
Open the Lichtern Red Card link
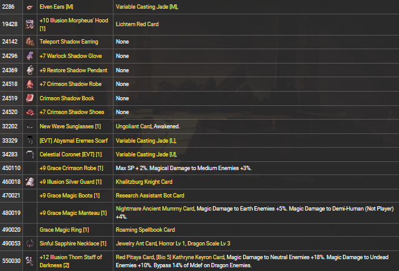(x=137, y=24)
